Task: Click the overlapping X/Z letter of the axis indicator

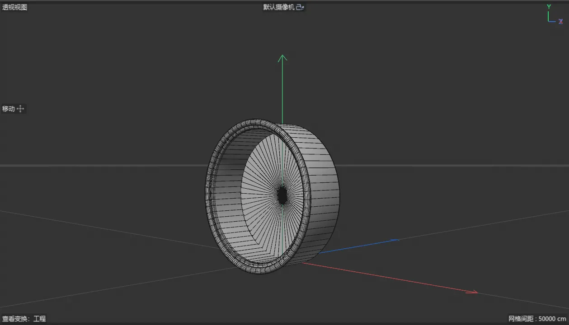Action: point(560,21)
